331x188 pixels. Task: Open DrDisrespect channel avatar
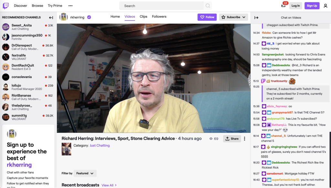(x=6, y=47)
